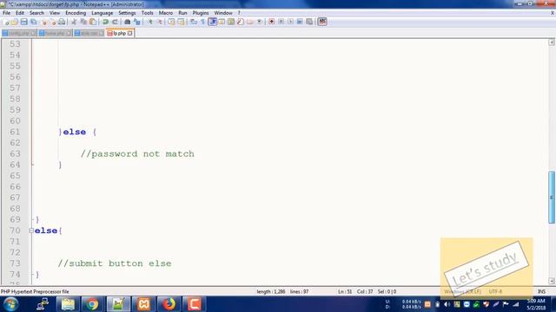Image resolution: width=556 pixels, height=312 pixels.
Task: Click the Print toolbar icon
Action: [62, 22]
